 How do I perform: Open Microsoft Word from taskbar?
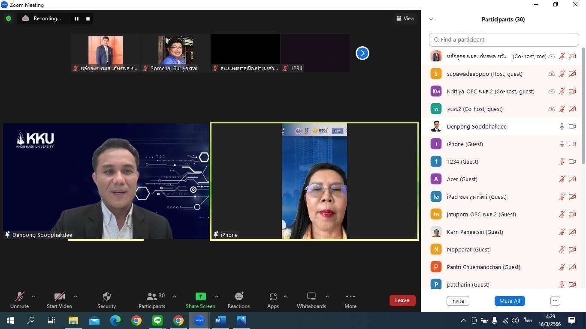click(221, 320)
